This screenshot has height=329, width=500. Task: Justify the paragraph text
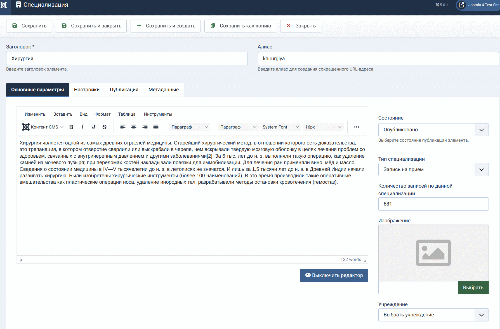[156, 127]
